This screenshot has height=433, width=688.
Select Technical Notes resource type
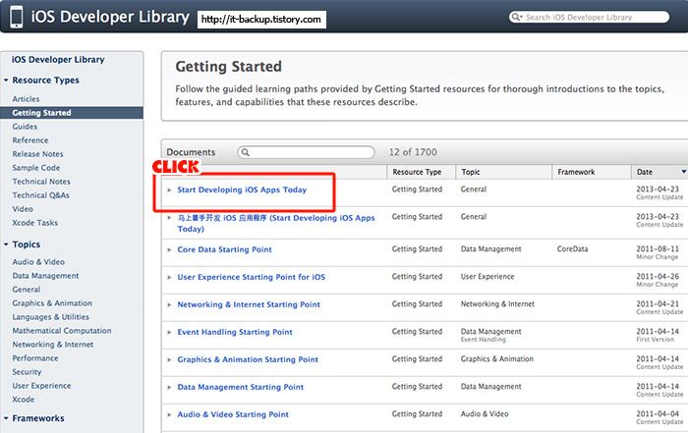click(41, 182)
